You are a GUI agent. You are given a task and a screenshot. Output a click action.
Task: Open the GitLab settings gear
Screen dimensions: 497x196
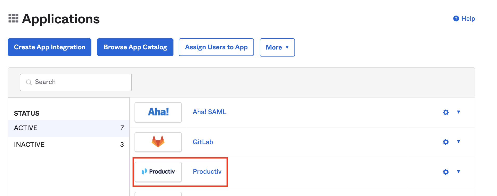446,142
